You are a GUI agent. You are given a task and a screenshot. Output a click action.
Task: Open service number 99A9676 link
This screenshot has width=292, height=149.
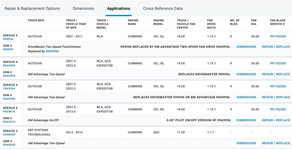coord(9,112)
